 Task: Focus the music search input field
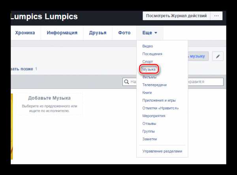point(173,82)
